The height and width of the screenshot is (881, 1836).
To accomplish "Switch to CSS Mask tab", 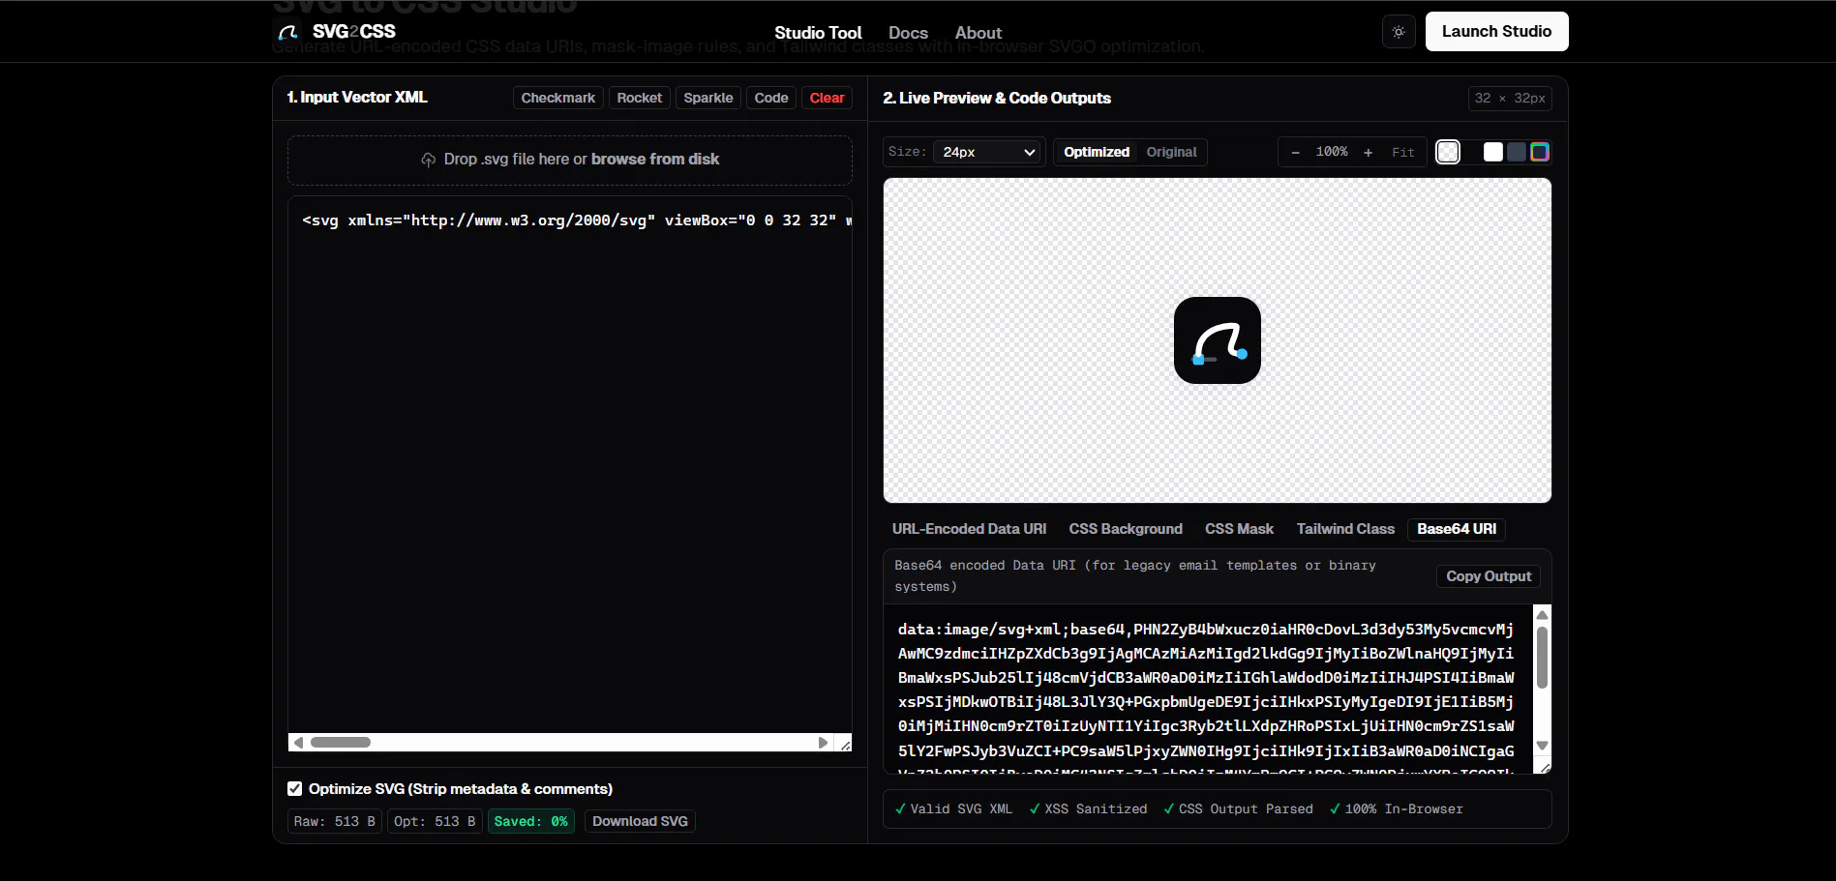I will (x=1239, y=529).
